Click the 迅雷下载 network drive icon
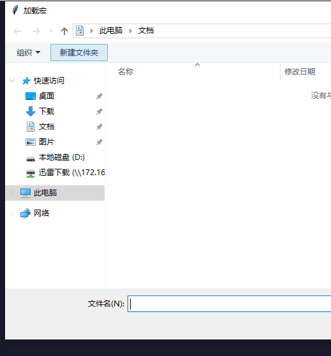The image size is (331, 356). point(31,173)
